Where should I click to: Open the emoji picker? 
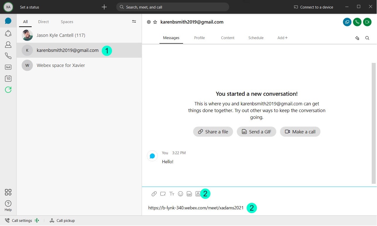[x=181, y=194]
